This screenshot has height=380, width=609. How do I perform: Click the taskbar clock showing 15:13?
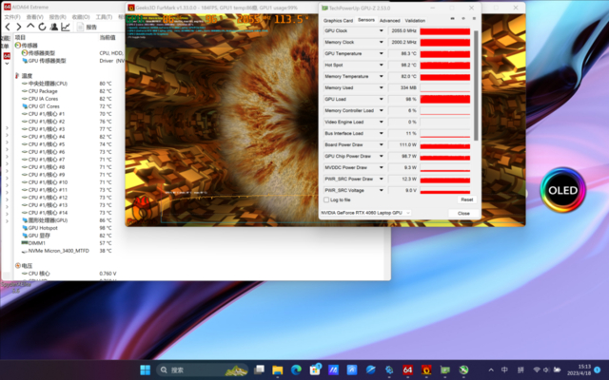pyautogui.click(x=581, y=370)
